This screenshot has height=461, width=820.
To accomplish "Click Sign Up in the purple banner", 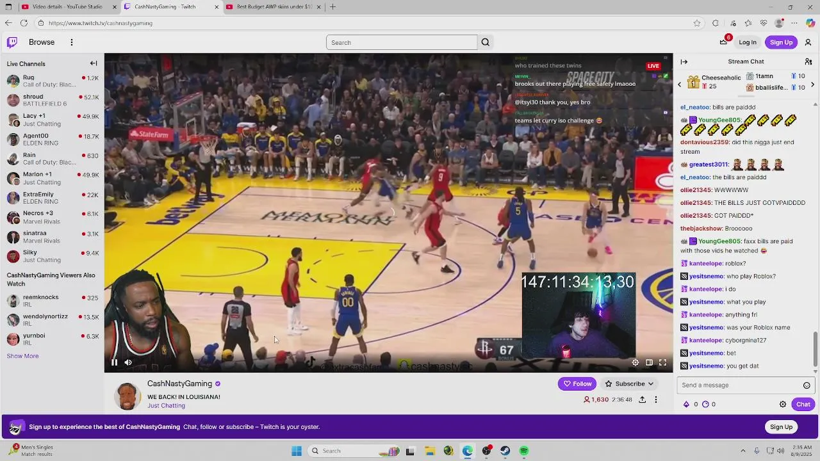I will click(x=781, y=427).
